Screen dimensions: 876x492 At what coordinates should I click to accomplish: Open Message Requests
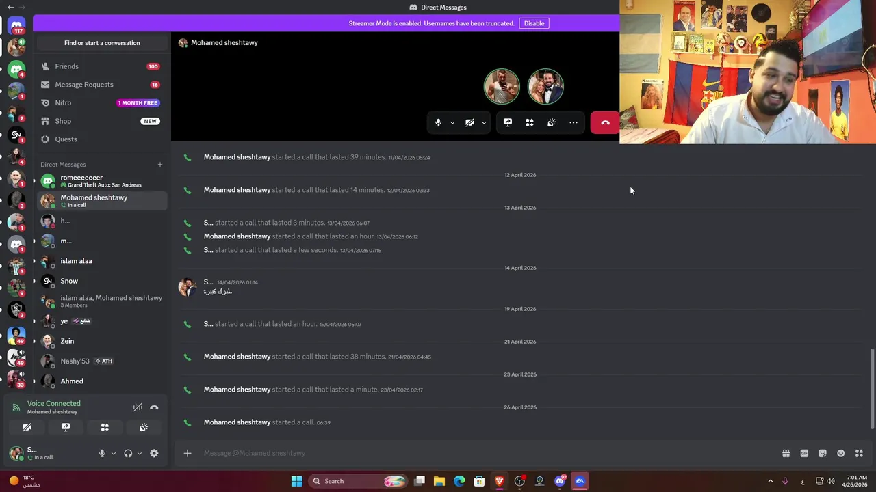(101, 85)
